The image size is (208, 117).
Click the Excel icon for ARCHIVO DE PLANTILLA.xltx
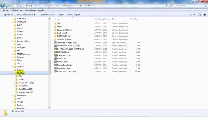(55, 45)
